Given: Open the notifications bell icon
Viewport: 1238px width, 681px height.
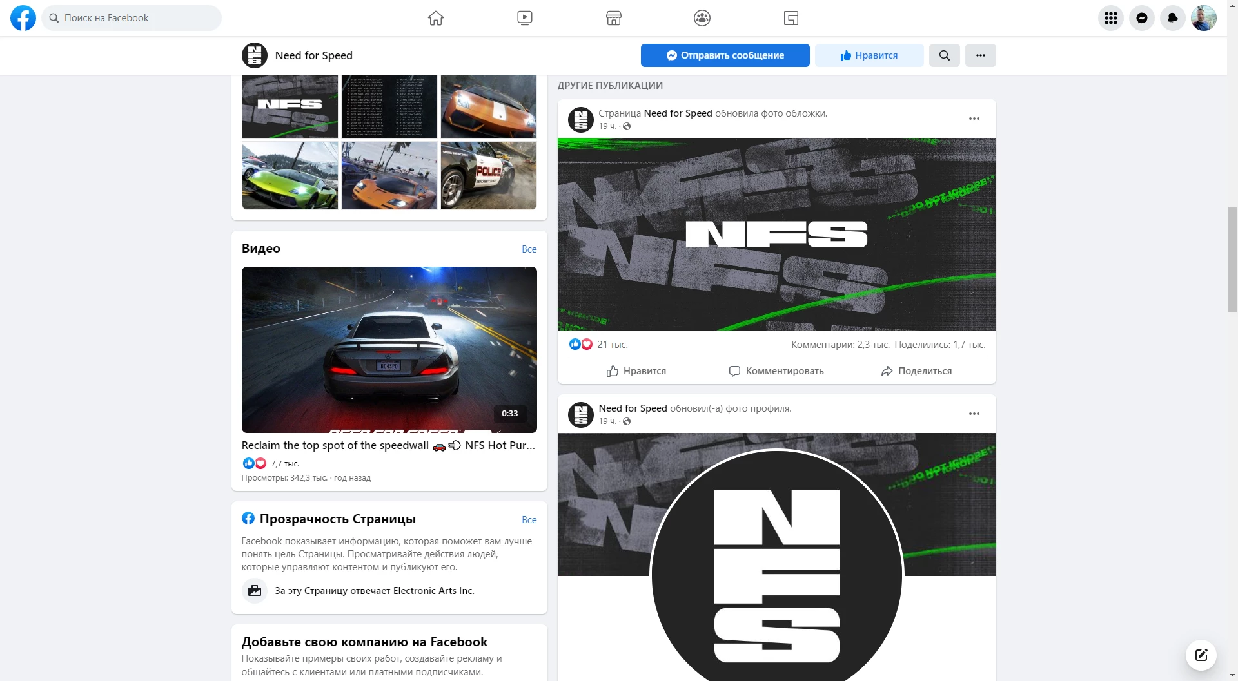Looking at the screenshot, I should [x=1173, y=18].
